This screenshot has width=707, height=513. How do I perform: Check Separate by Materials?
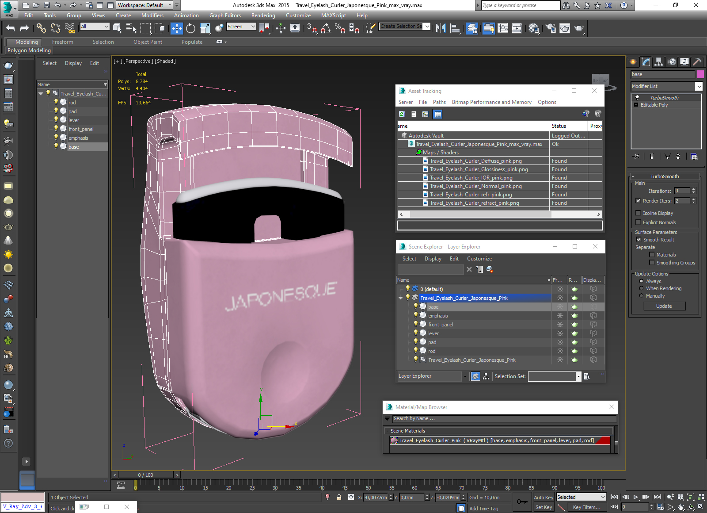652,255
